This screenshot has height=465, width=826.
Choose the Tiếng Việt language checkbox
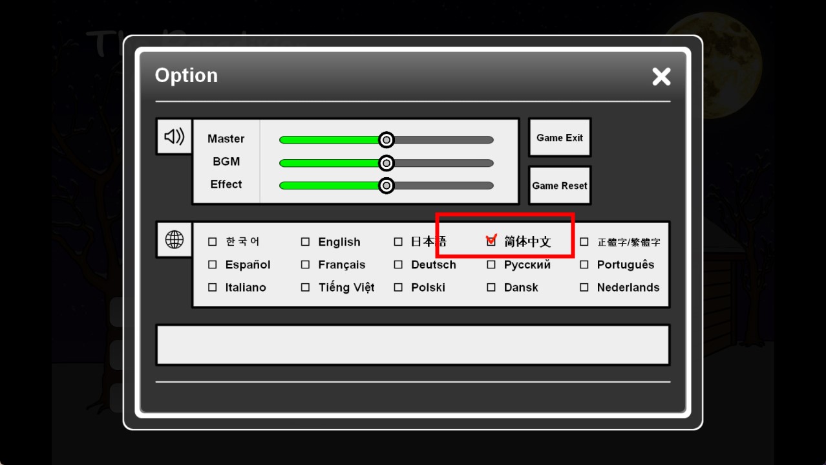(306, 287)
